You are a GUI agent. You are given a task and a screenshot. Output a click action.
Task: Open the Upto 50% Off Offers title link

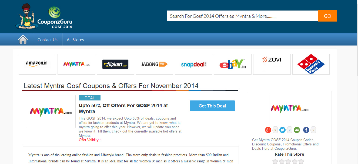(123, 108)
